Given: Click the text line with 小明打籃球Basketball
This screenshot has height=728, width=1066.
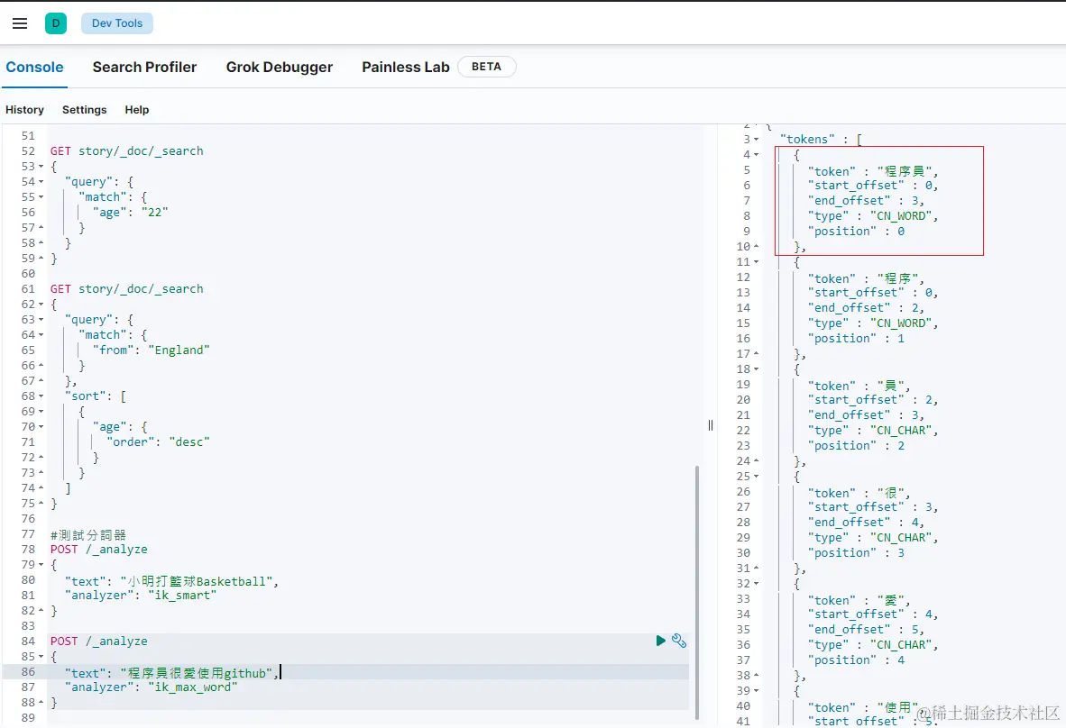Looking at the screenshot, I should 171,581.
